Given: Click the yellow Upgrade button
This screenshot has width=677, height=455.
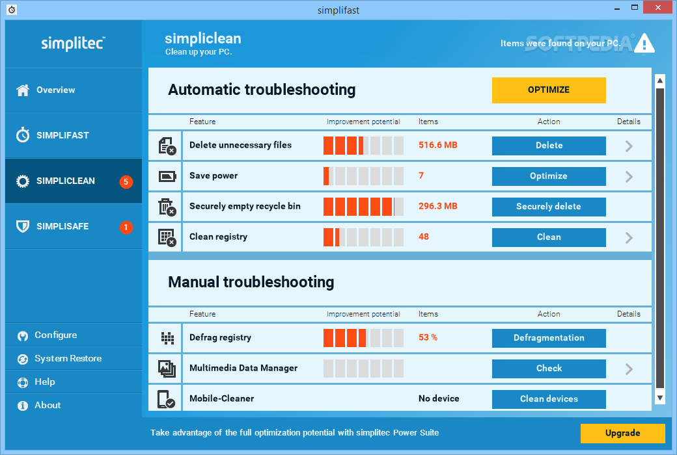Looking at the screenshot, I should 622,434.
